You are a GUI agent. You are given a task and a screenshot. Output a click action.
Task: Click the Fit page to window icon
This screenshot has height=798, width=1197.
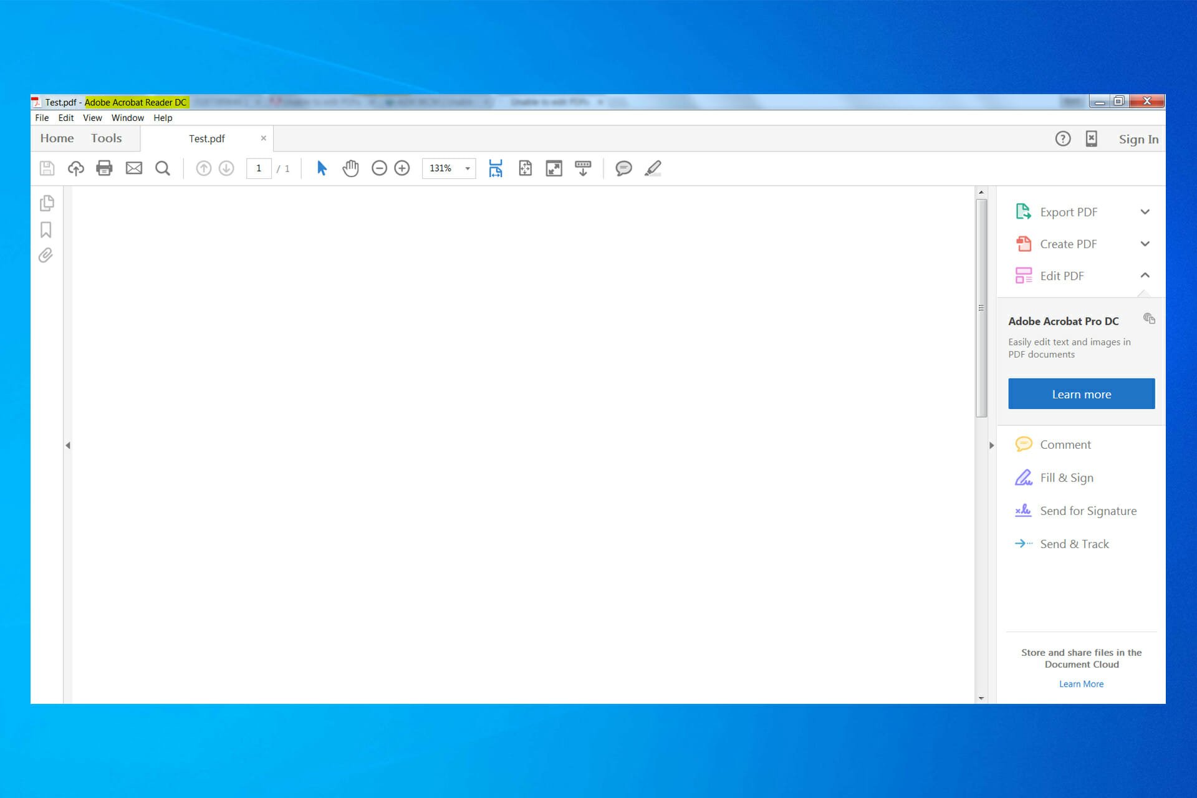pyautogui.click(x=524, y=168)
